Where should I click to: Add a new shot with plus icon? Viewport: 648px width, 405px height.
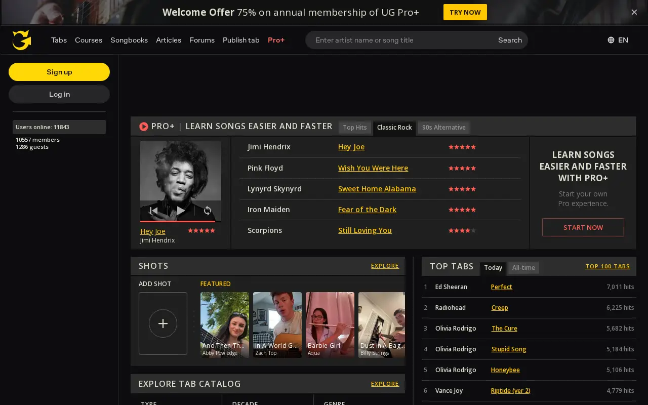163,323
